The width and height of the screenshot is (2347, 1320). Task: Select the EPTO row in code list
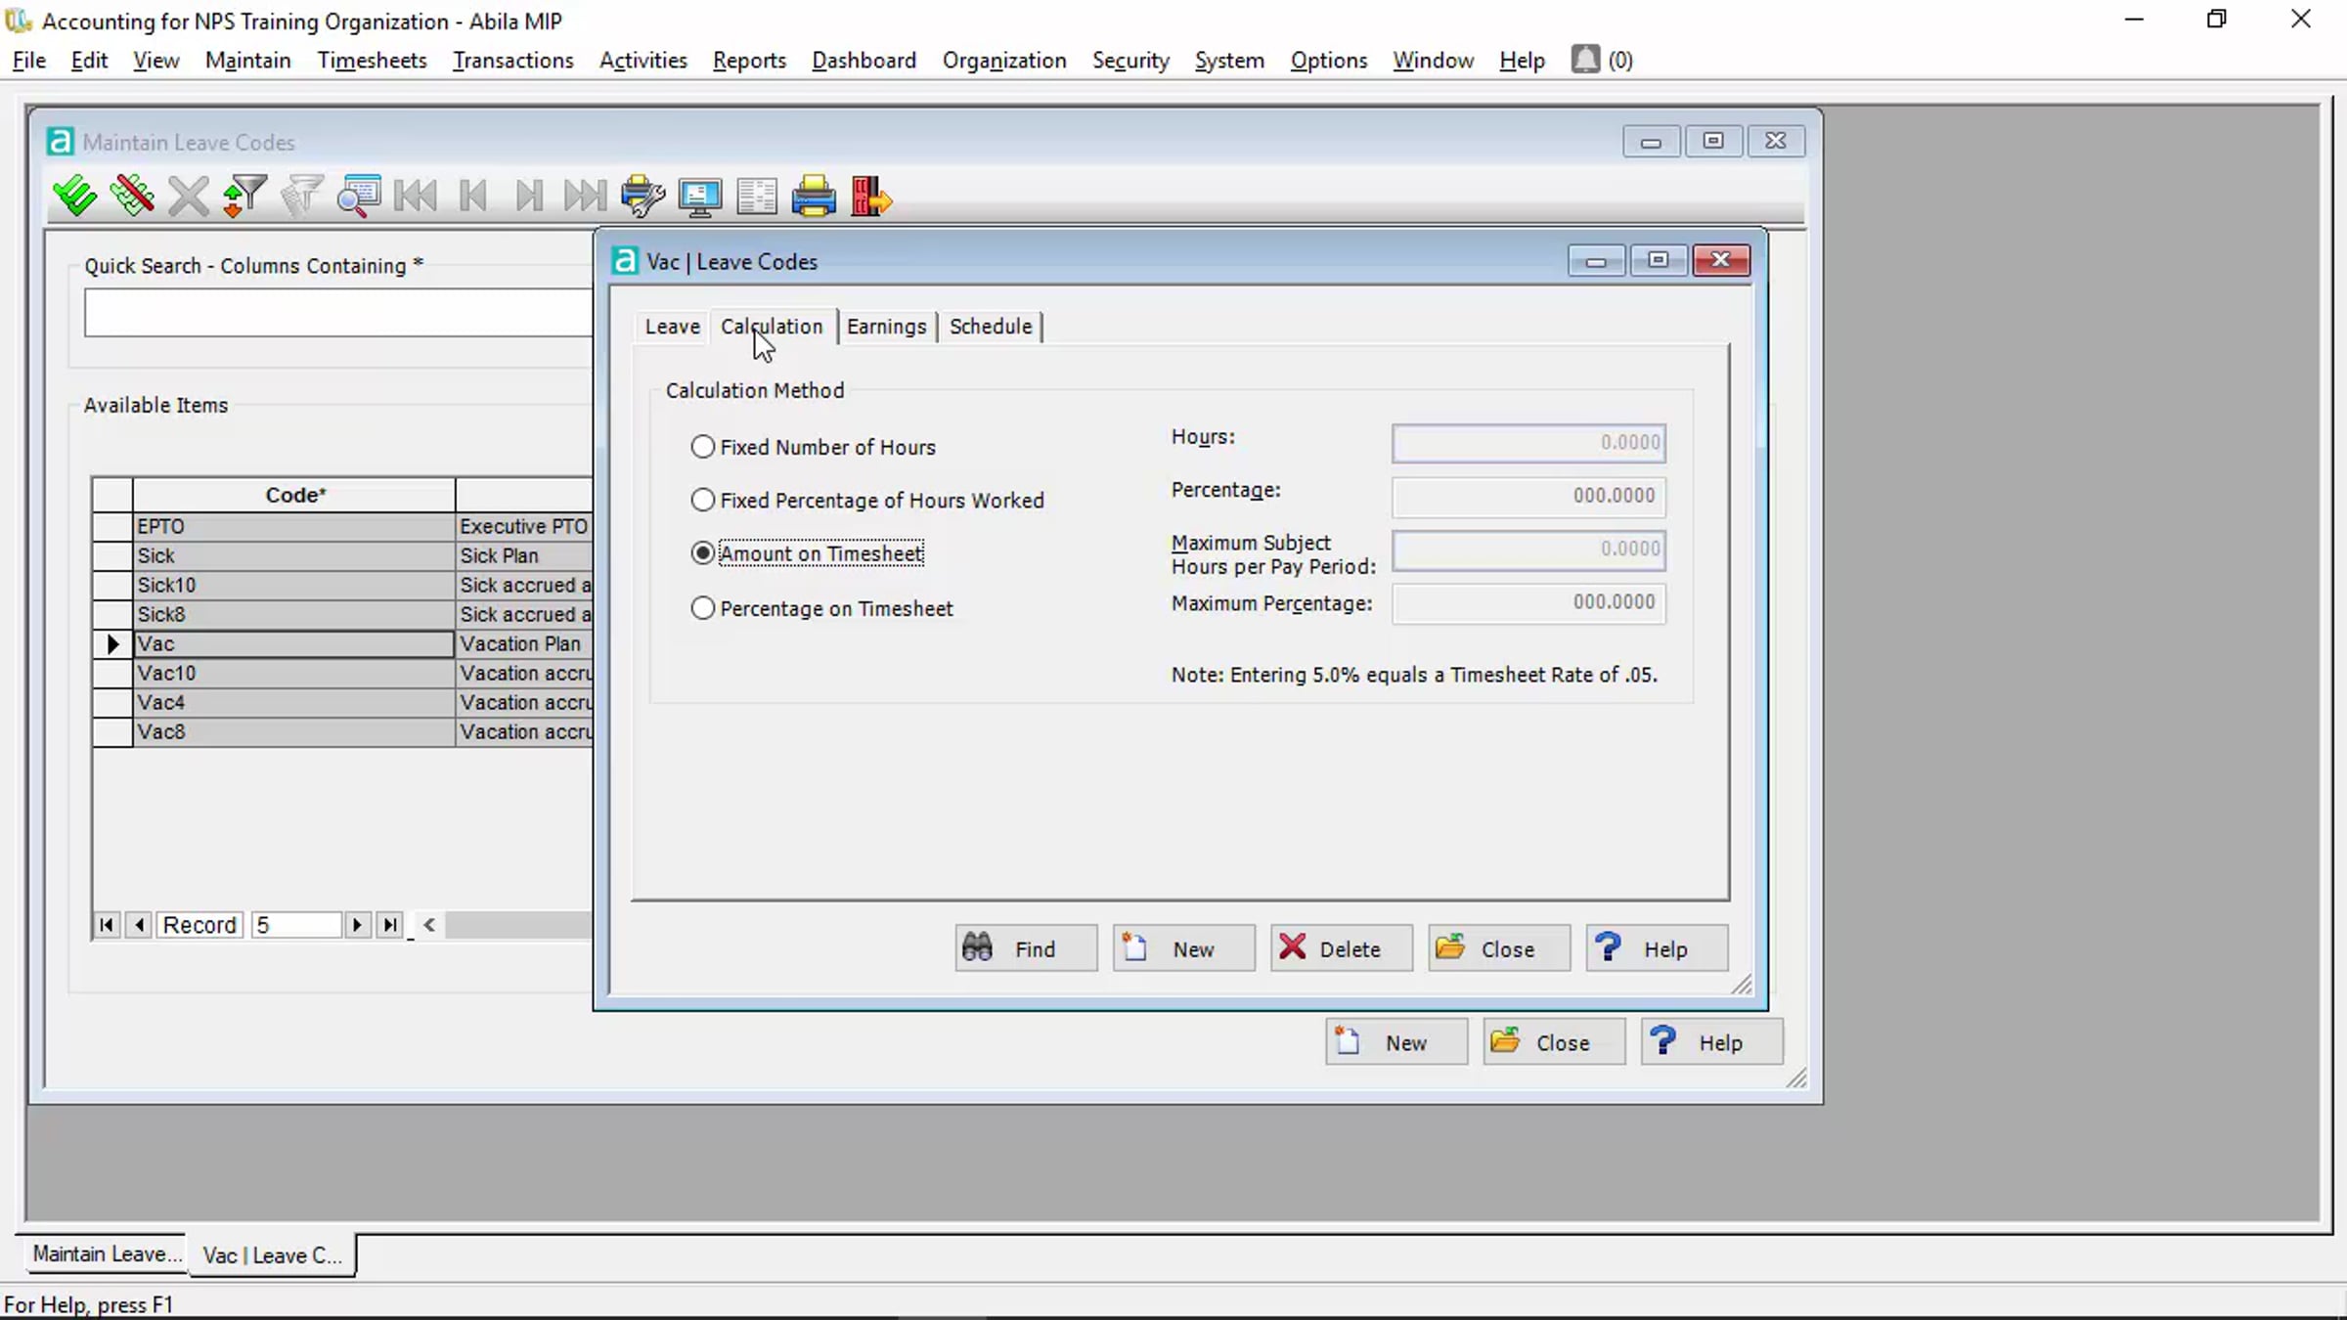pyautogui.click(x=342, y=526)
